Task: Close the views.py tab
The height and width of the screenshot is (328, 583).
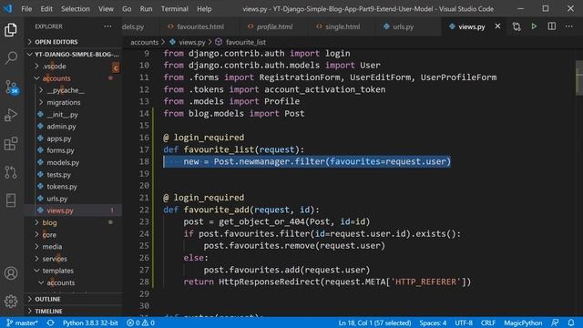Action: point(497,26)
